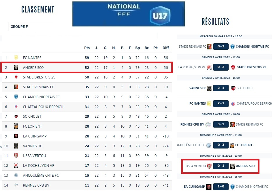Click FC Lorient crest in standings row

tap(16, 126)
